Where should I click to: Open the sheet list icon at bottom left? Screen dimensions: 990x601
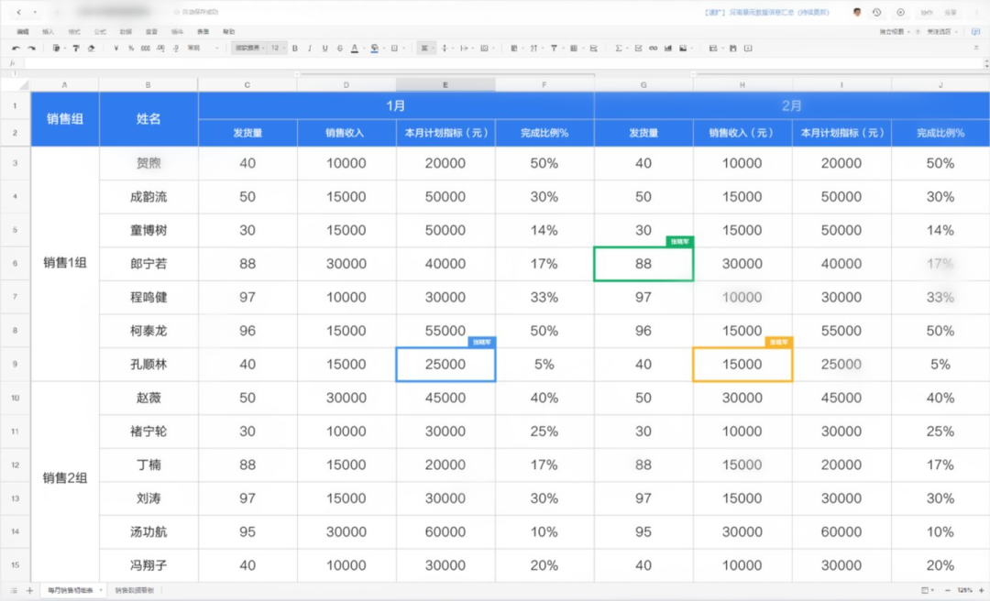(x=13, y=590)
